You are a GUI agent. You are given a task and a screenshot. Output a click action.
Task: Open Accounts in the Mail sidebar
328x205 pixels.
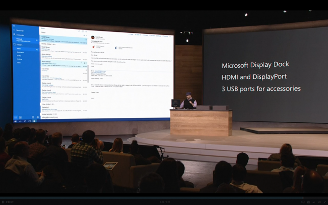(20, 35)
